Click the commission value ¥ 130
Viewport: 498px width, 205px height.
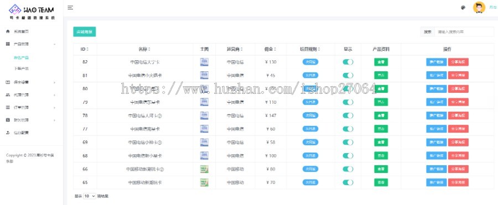(271, 62)
